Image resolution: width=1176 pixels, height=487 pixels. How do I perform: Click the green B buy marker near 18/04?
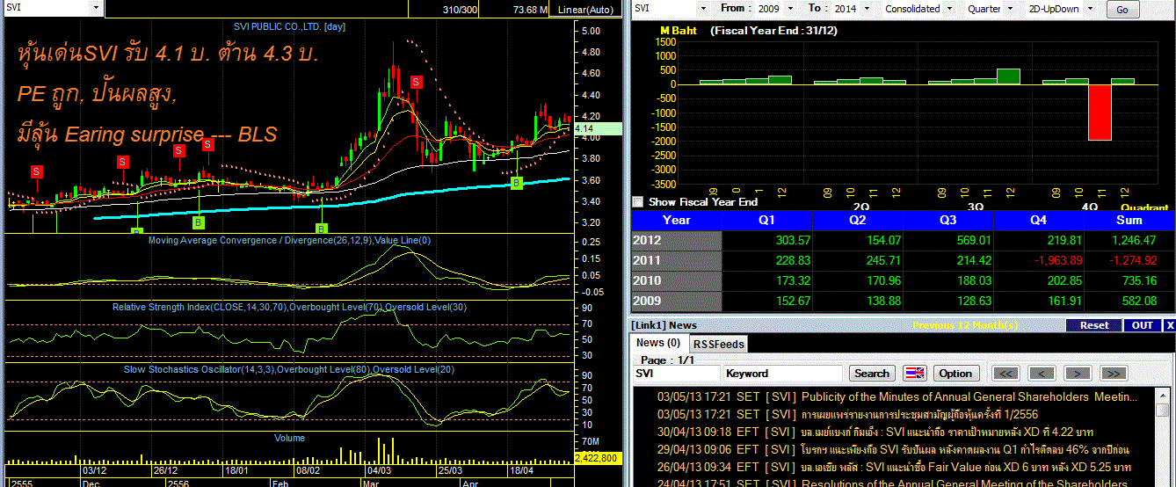tap(517, 183)
